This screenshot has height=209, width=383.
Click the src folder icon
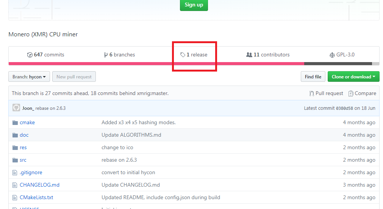(x=15, y=160)
